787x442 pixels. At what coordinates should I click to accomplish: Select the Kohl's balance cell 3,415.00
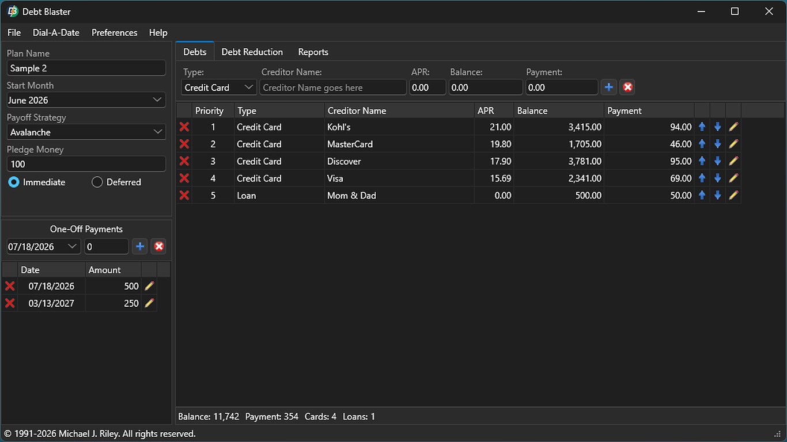[x=559, y=127]
